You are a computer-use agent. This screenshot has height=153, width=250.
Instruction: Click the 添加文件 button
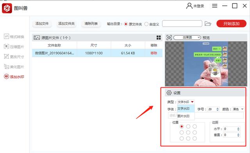(42, 23)
